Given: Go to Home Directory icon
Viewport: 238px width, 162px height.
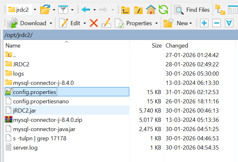Looking at the screenshot, I should coord(151,10).
